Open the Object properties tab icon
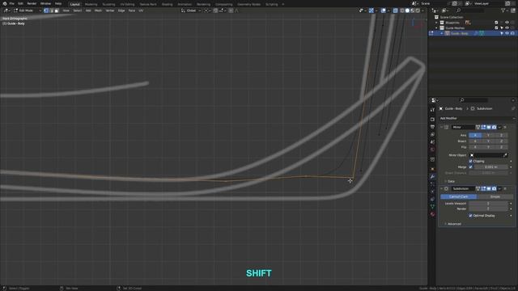The image size is (518, 291). (x=432, y=169)
